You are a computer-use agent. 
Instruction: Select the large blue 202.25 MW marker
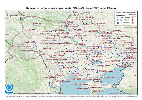[132, 45]
